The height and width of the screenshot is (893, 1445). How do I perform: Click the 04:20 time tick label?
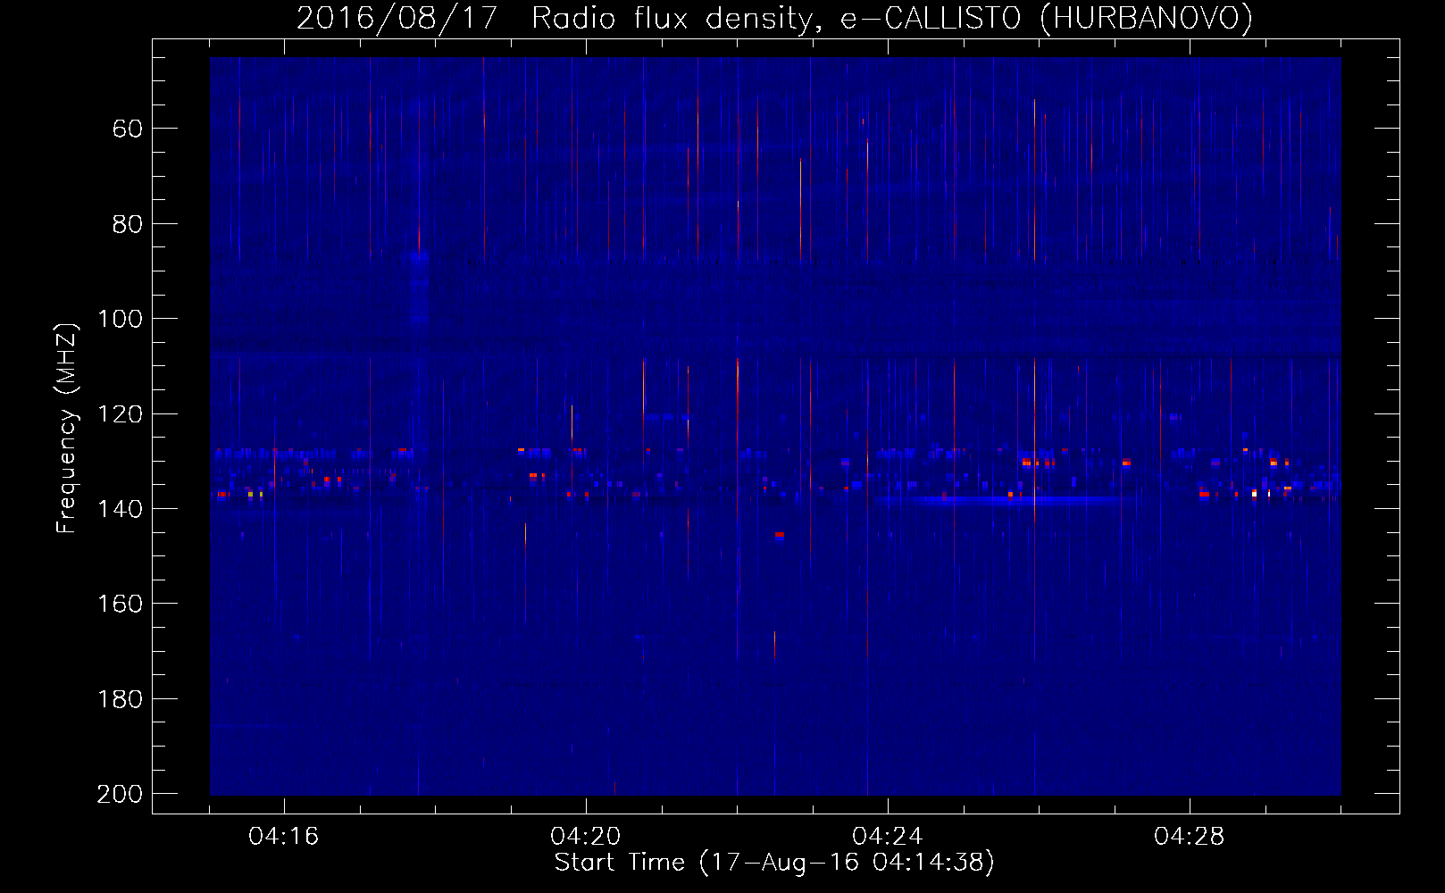tap(586, 837)
